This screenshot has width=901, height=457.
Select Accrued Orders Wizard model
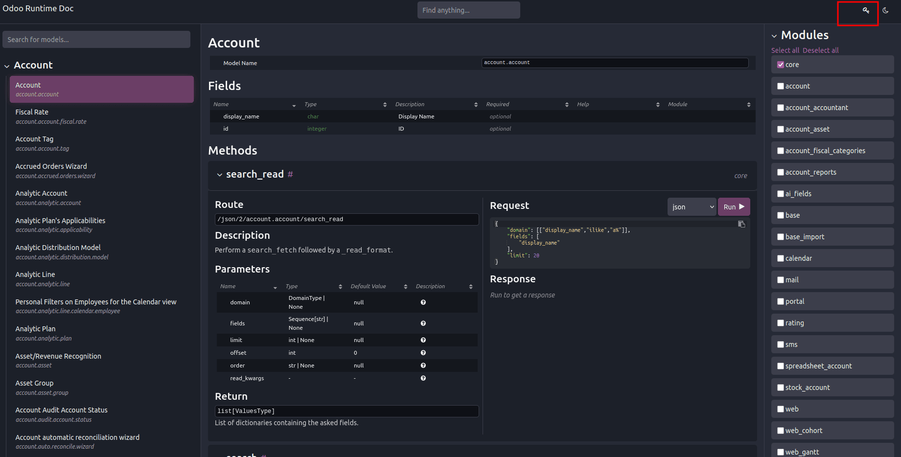pyautogui.click(x=102, y=171)
